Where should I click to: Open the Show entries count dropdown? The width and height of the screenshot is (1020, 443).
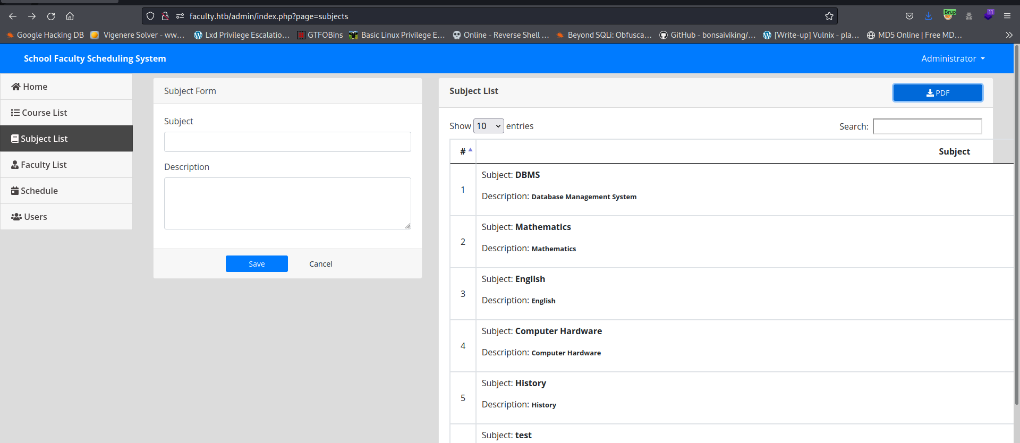click(x=488, y=126)
